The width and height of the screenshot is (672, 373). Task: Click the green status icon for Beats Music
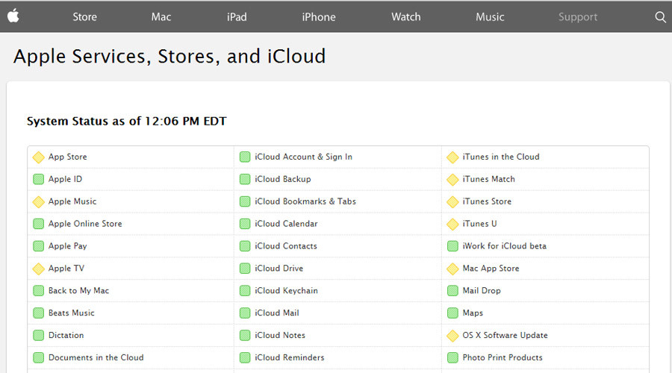click(x=39, y=313)
